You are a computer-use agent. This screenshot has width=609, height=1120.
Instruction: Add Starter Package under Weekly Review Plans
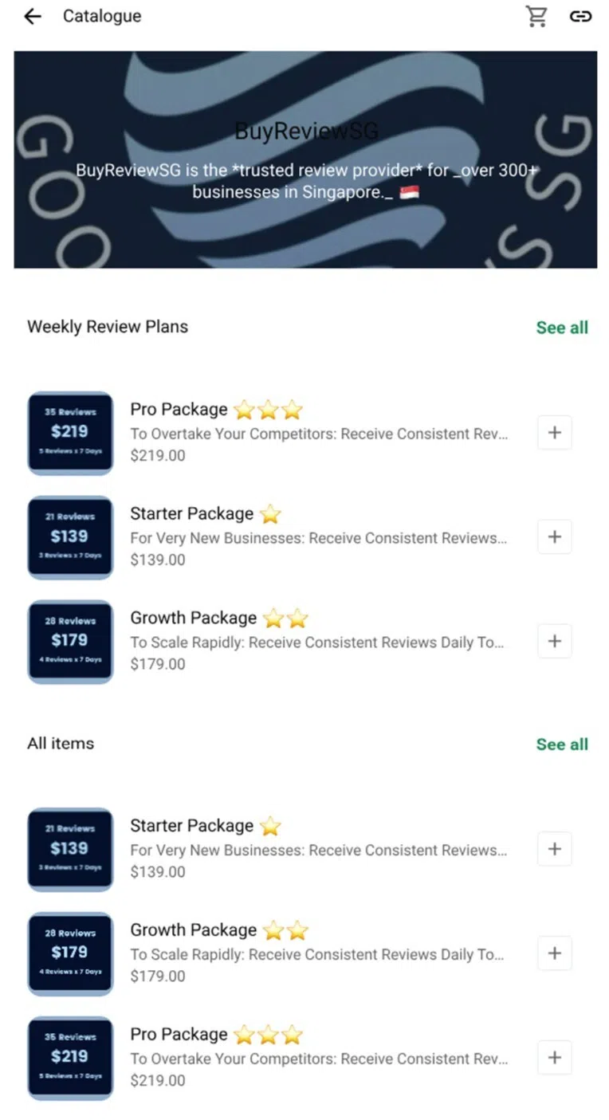click(555, 537)
